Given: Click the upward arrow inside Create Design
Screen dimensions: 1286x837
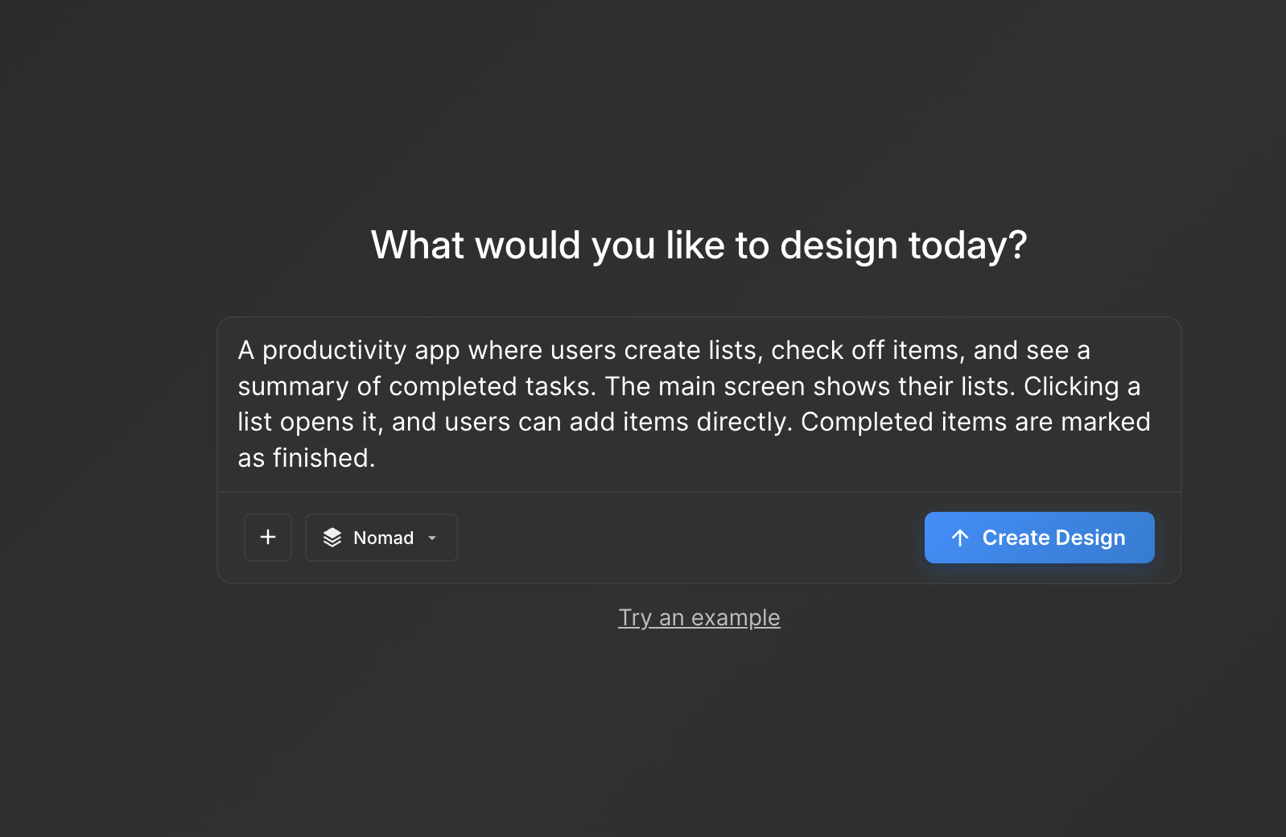Looking at the screenshot, I should pyautogui.click(x=959, y=538).
